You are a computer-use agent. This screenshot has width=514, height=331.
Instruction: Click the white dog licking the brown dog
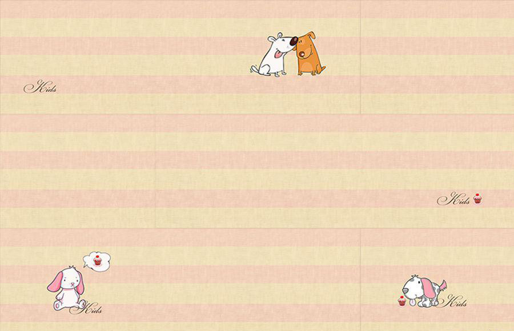point(274,54)
